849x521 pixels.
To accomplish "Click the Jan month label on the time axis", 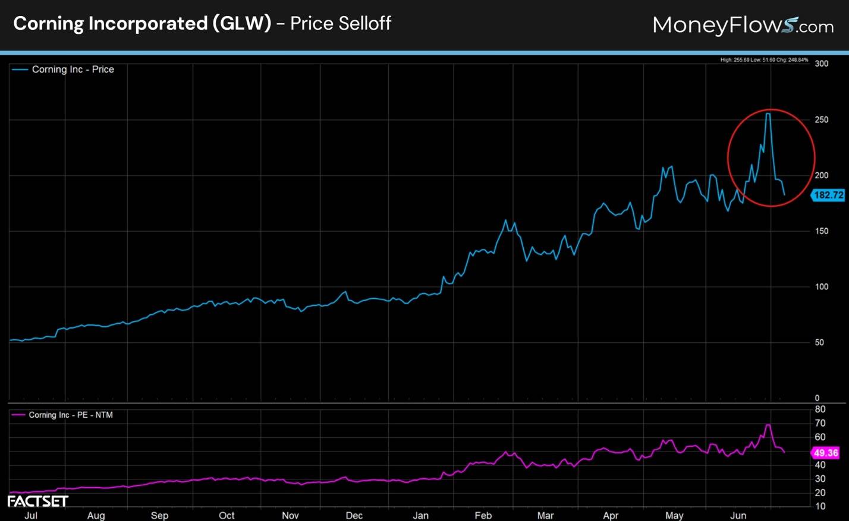I will click(421, 516).
